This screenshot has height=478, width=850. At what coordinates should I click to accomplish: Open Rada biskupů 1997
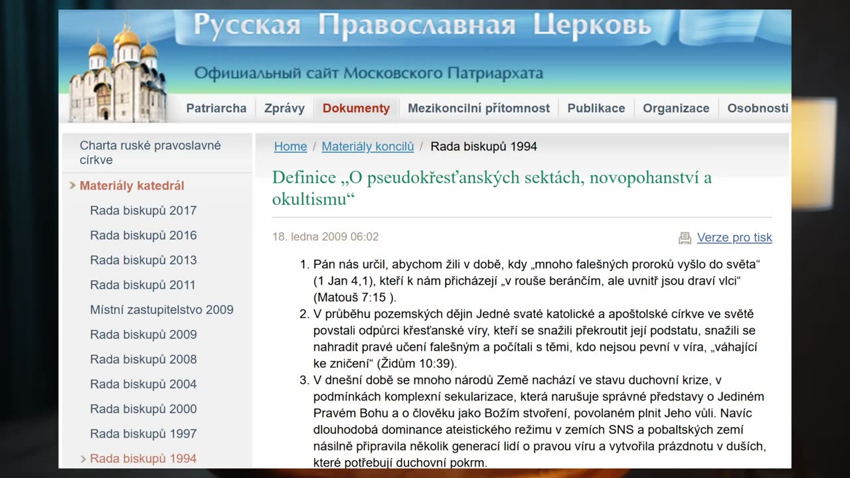point(143,434)
